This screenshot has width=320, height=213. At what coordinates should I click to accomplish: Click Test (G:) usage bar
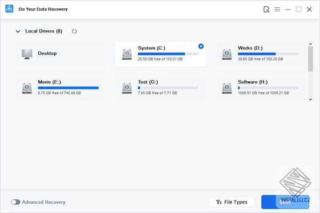click(x=168, y=88)
